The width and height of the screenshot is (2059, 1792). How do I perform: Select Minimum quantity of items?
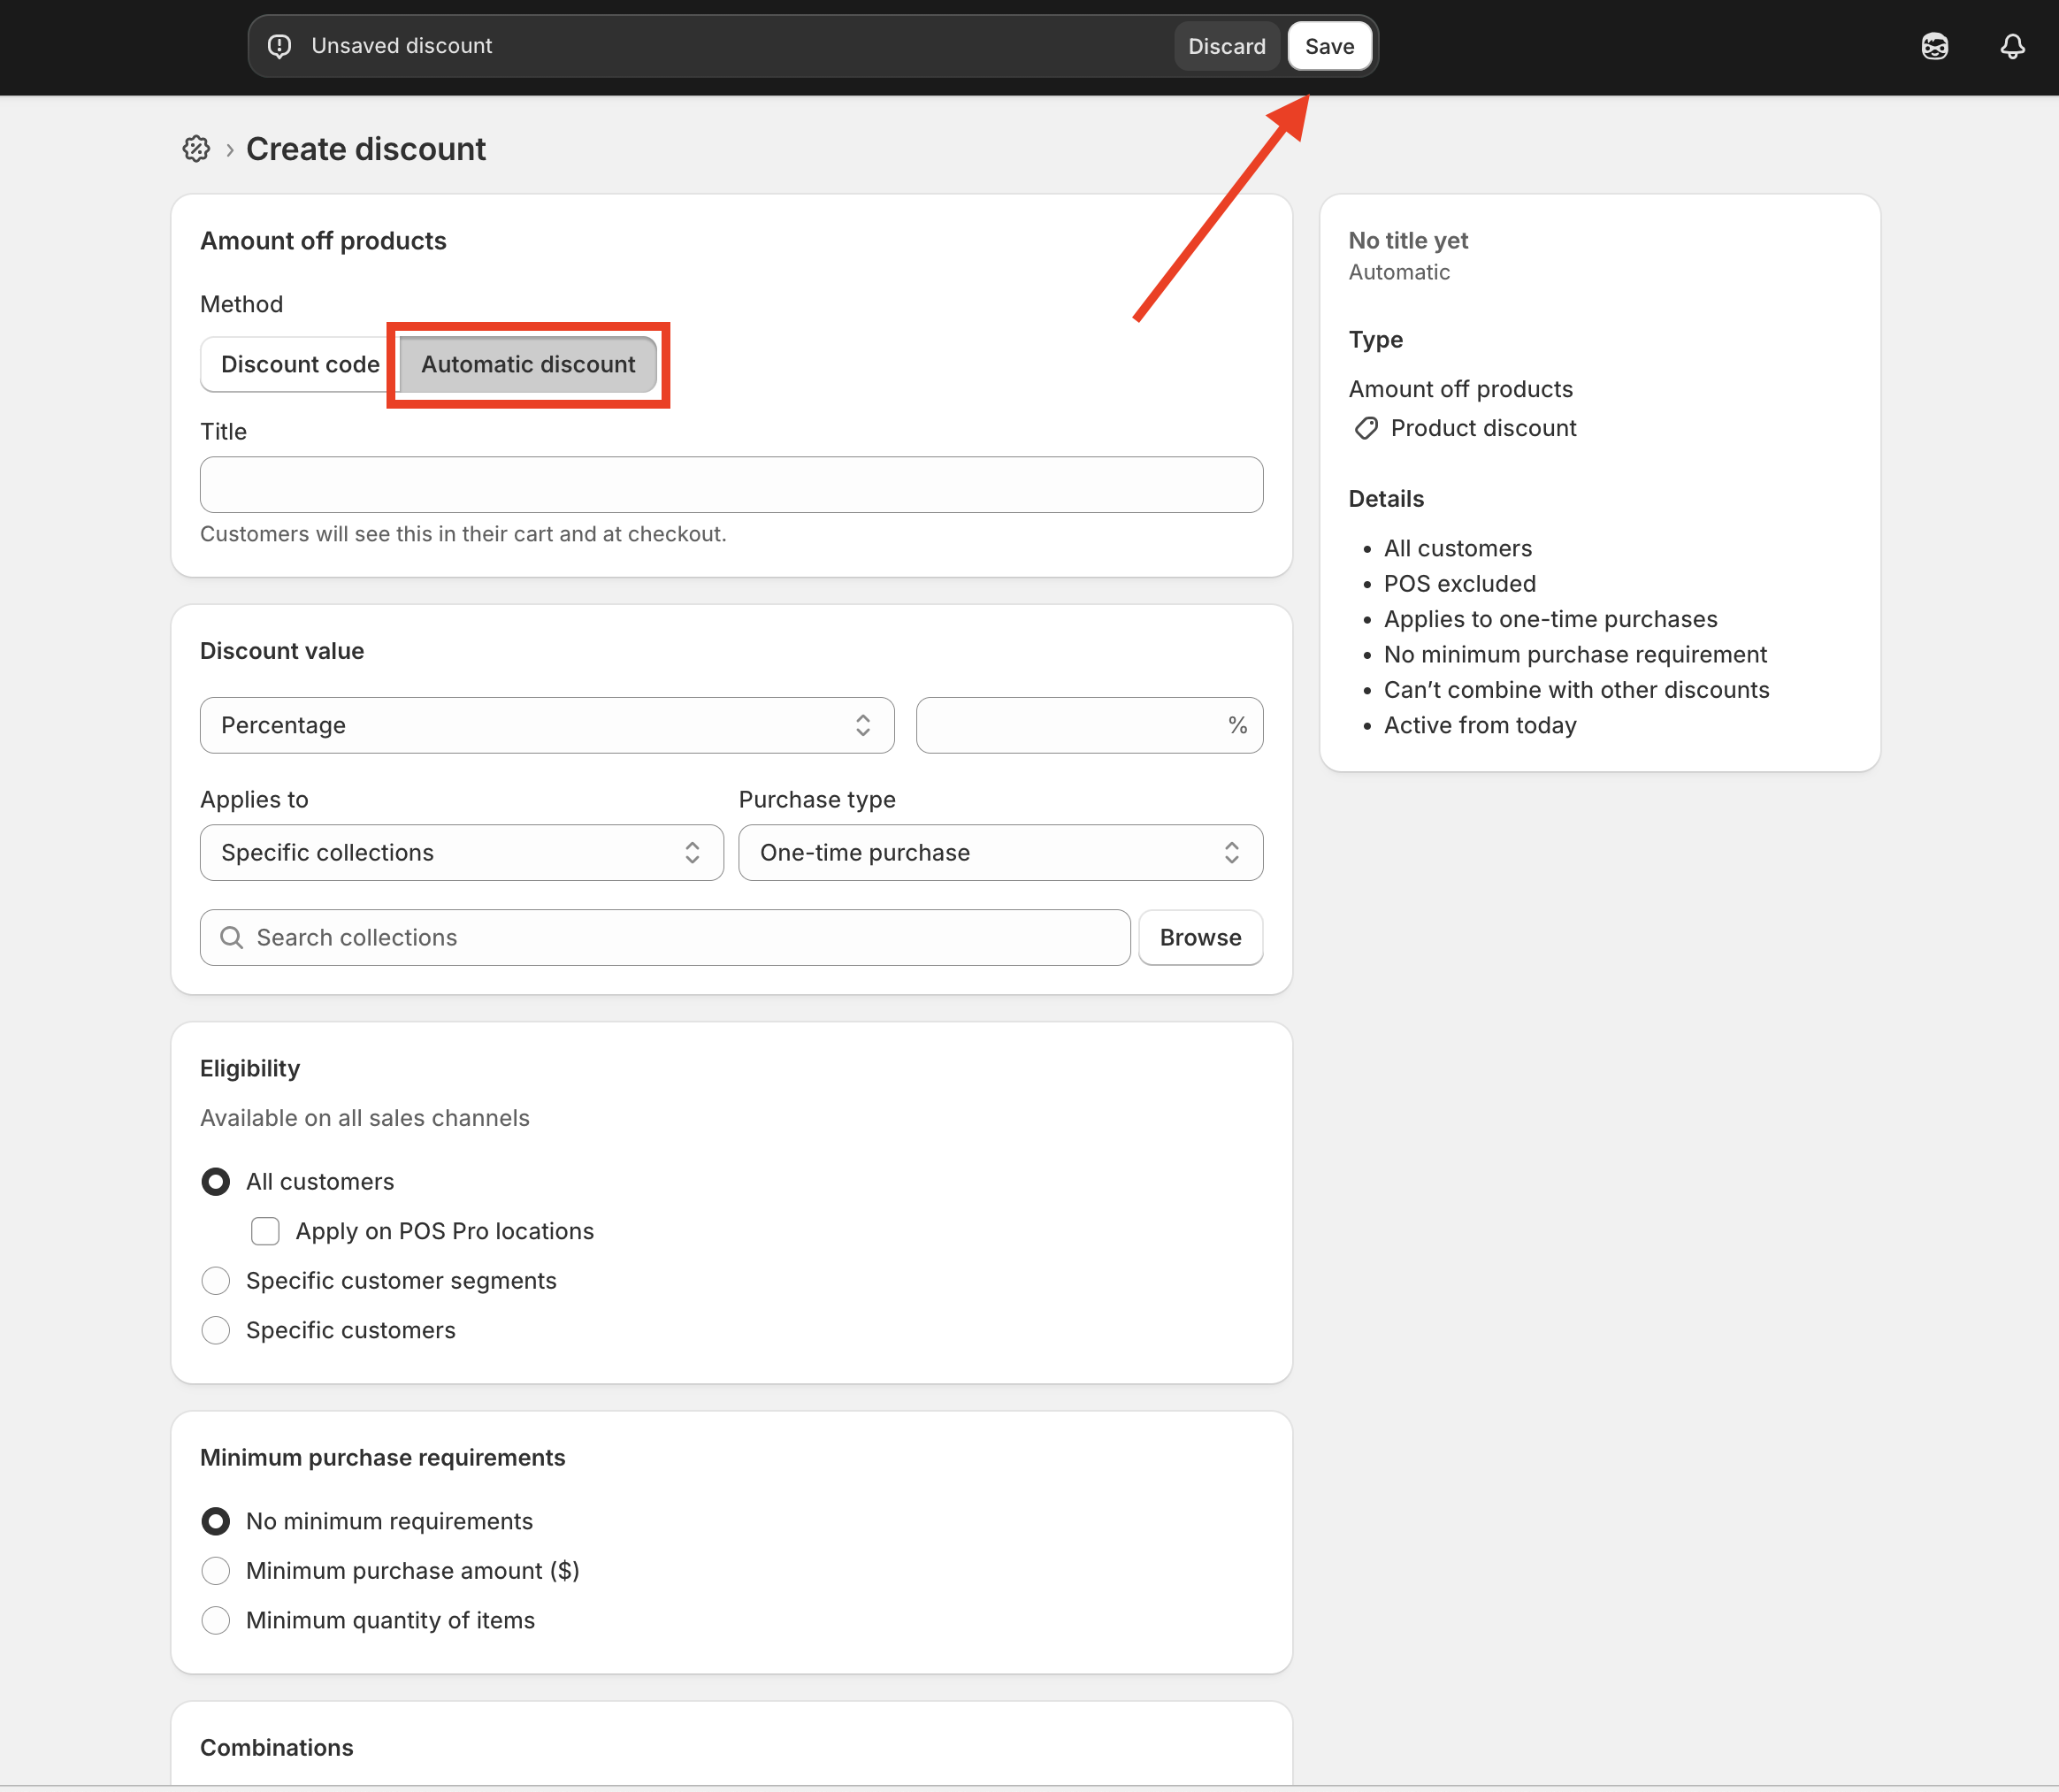click(216, 1620)
